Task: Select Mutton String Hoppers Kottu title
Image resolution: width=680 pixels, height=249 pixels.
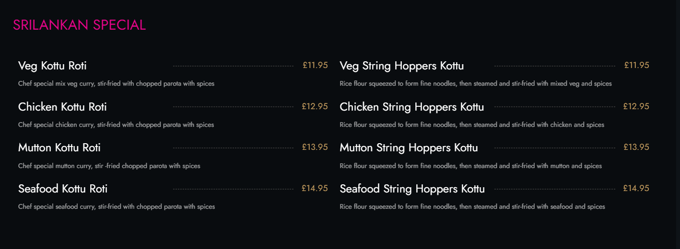Action: tap(409, 147)
